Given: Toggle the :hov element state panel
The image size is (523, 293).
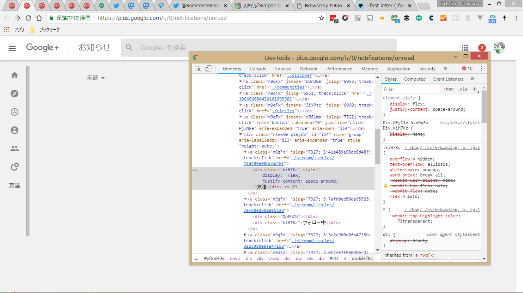Looking at the screenshot, I should [x=449, y=89].
